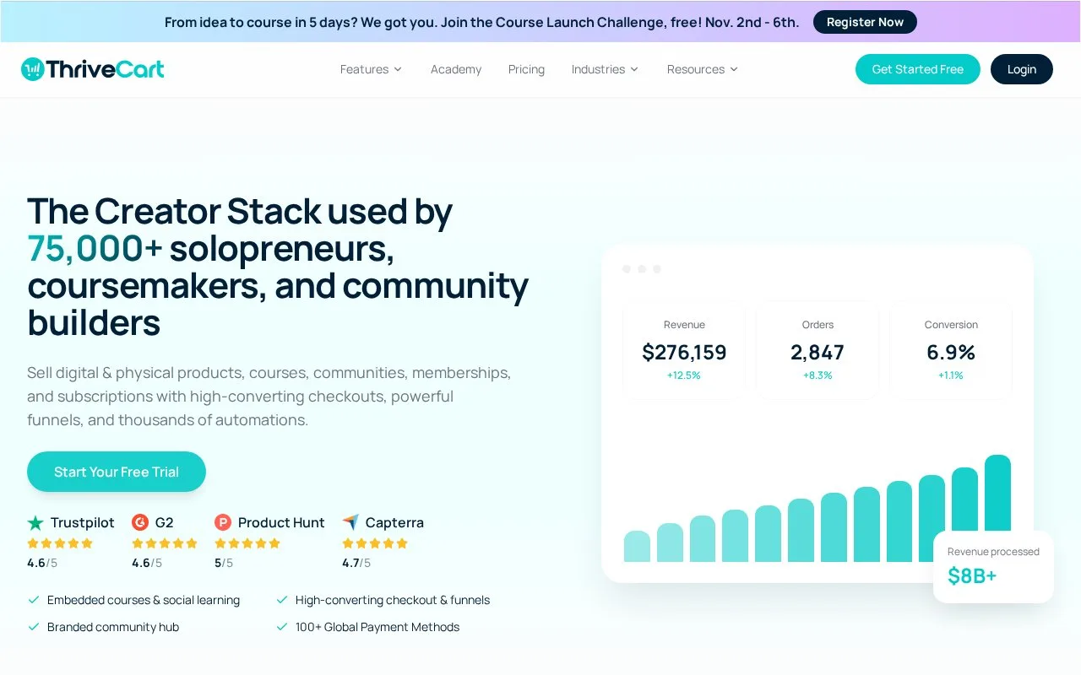Click the Revenue $276,159 stat card
1081x675 pixels.
point(684,350)
